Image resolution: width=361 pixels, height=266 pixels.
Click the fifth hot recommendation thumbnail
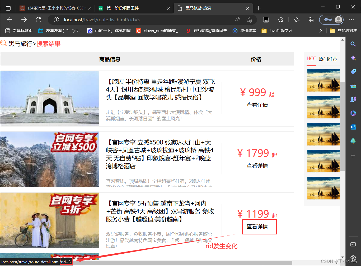click(323, 188)
